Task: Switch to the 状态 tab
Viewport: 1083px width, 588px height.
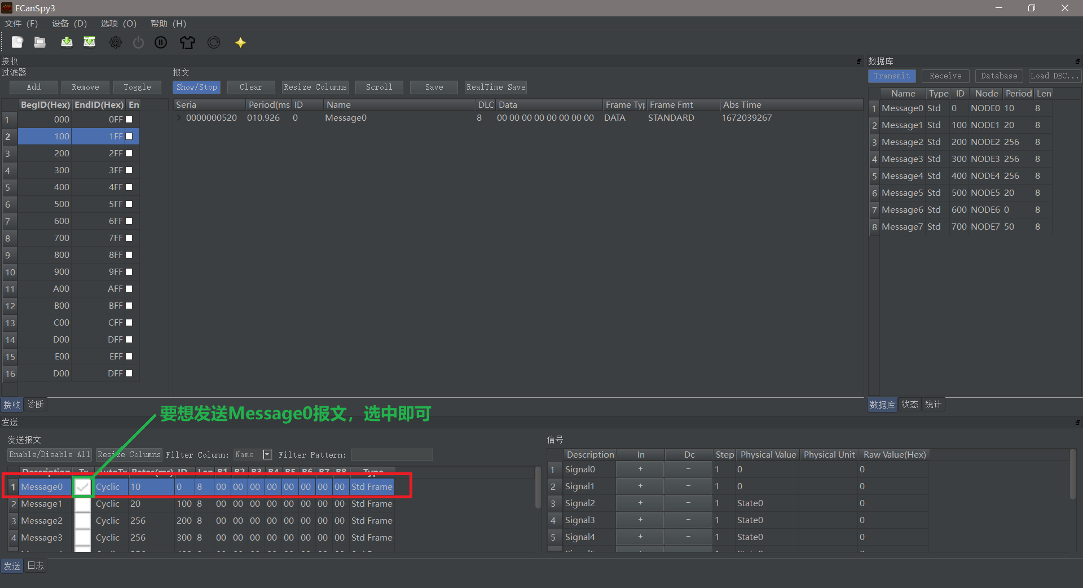Action: [910, 405]
